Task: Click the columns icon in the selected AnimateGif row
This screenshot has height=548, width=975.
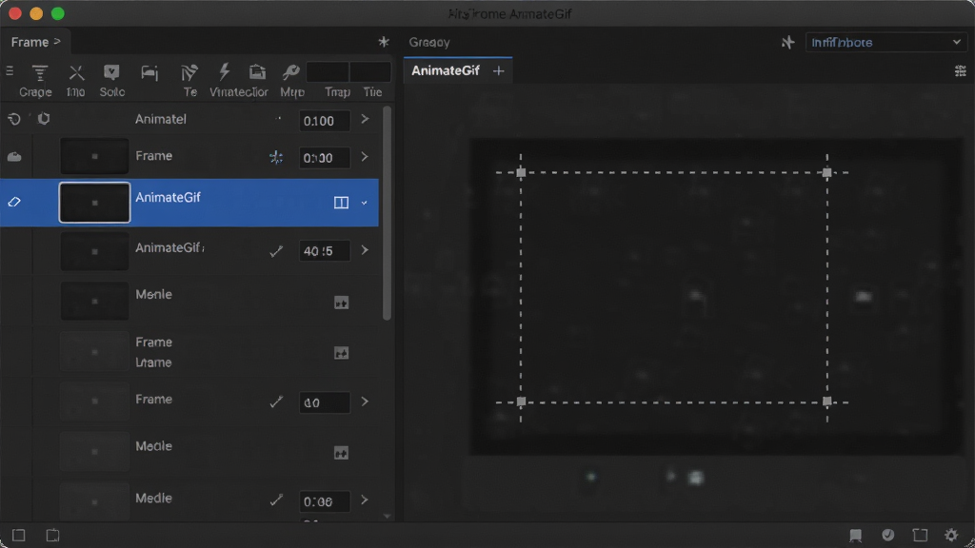Action: tap(341, 203)
